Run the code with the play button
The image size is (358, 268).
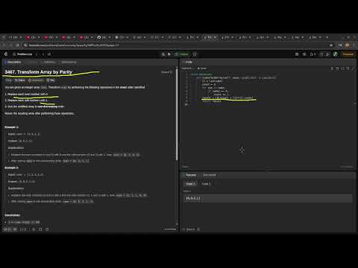coord(169,54)
